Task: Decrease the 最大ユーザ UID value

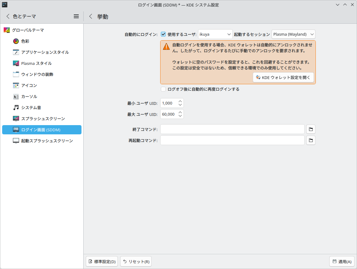Action: coord(180,116)
